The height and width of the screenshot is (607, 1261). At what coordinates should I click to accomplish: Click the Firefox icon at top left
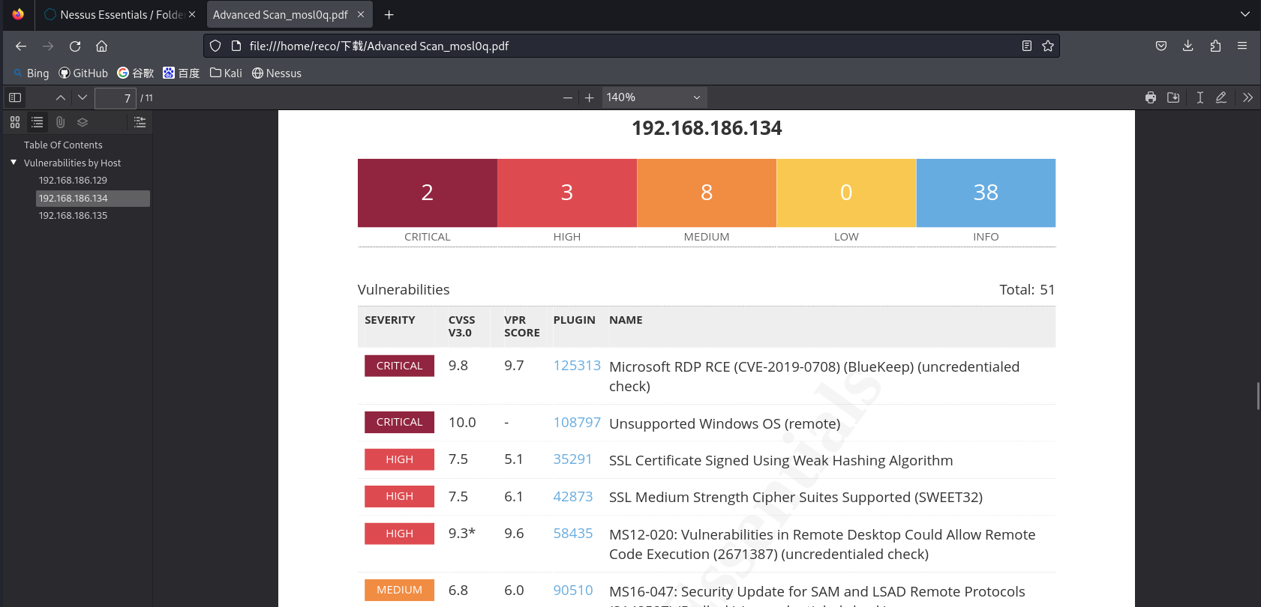(18, 14)
